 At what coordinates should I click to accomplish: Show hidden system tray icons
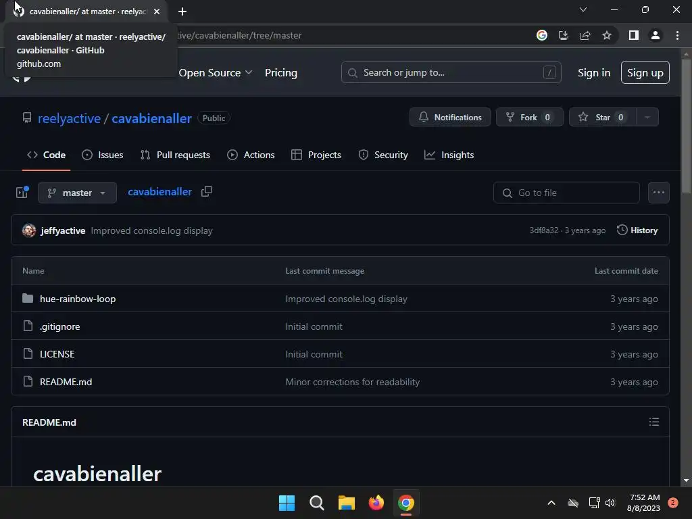(551, 503)
